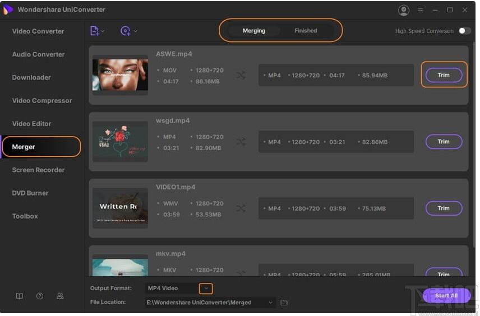Click VIDEO1.mp4 file name
The width and height of the screenshot is (480, 316).
click(176, 187)
